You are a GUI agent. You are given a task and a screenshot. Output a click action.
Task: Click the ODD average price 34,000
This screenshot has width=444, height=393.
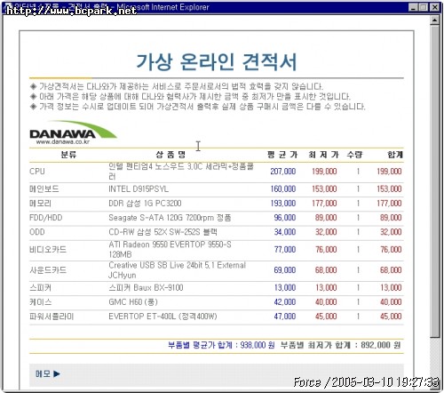coord(285,232)
